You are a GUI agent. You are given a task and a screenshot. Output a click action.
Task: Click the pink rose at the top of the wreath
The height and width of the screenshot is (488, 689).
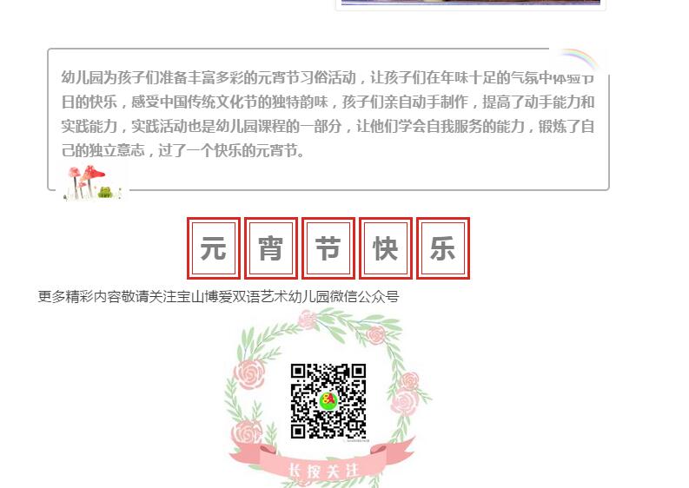[x=308, y=320]
